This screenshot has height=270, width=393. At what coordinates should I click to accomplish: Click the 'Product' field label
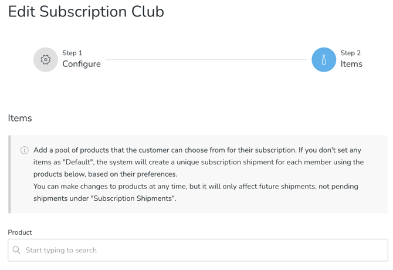tap(20, 232)
